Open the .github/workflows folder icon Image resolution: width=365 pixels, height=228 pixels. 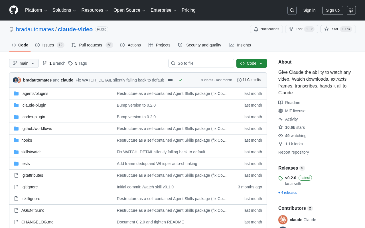click(16, 129)
